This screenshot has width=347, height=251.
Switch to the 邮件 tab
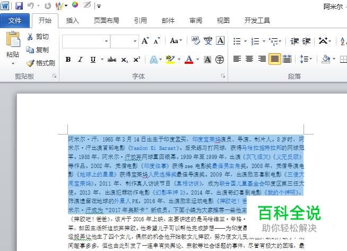[168, 21]
